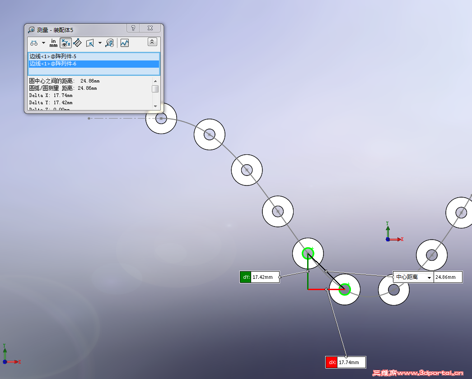472x379 pixels.
Task: Open the 中心距离 callout dropdown
Action: pyautogui.click(x=429, y=277)
